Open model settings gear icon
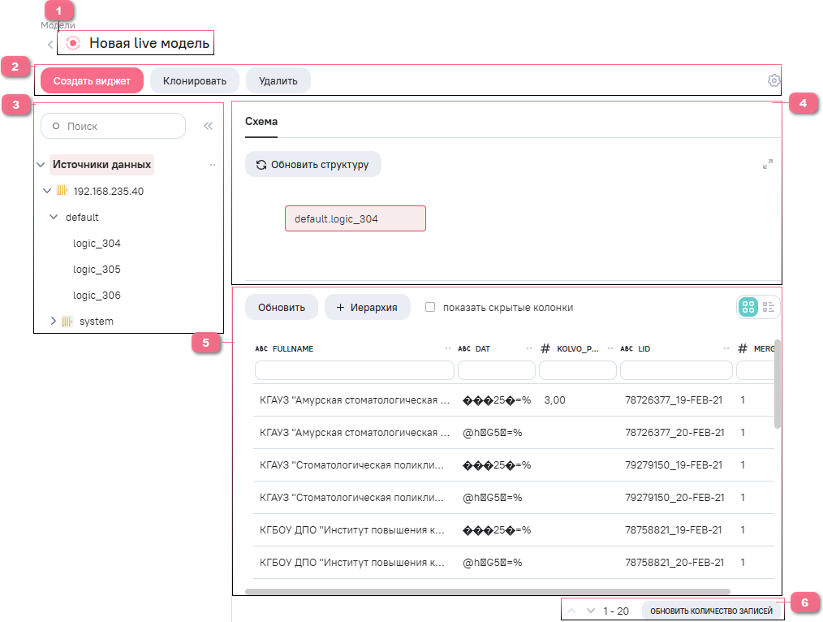The height and width of the screenshot is (622, 823). [773, 80]
